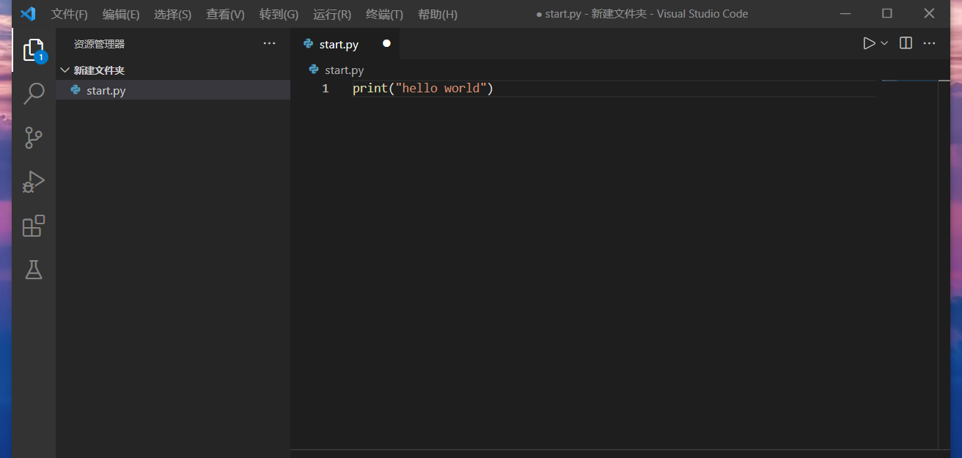
Task: Open the Extensions view icon
Action: point(34,226)
